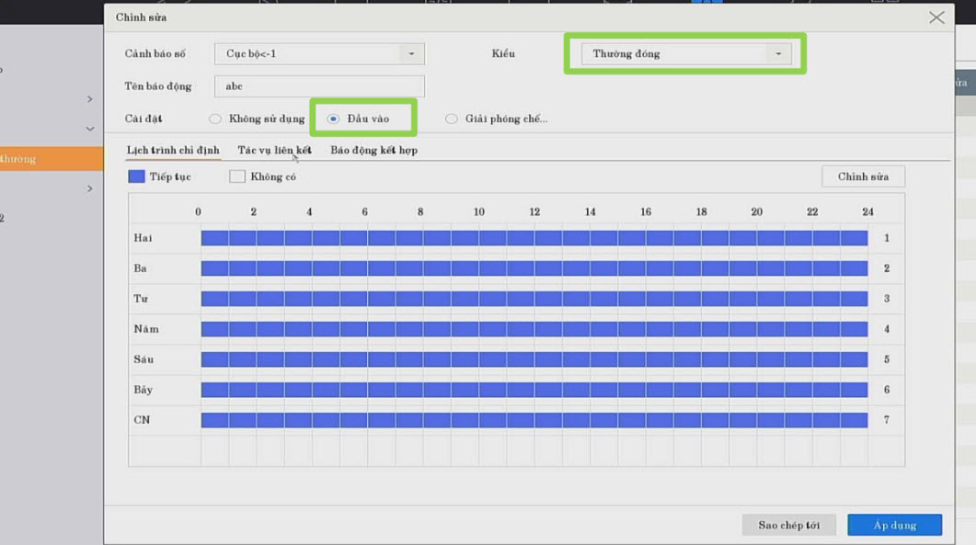The height and width of the screenshot is (545, 976).
Task: Click the Năm row schedule bar
Action: point(534,329)
